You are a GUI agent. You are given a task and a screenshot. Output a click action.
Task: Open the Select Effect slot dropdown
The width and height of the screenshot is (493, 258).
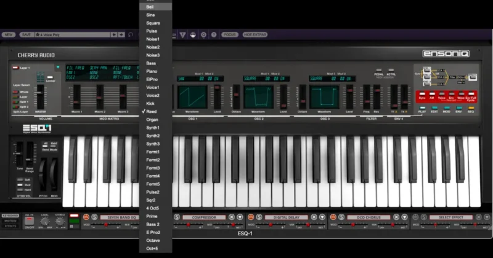[451, 217]
